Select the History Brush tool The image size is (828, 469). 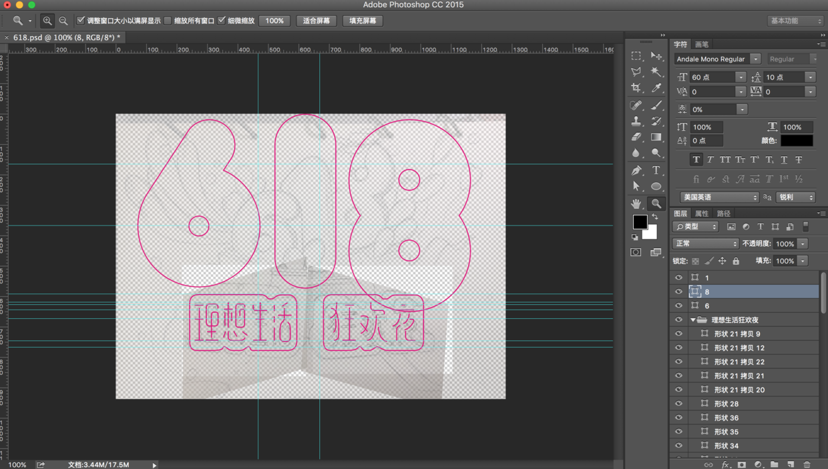pos(656,121)
